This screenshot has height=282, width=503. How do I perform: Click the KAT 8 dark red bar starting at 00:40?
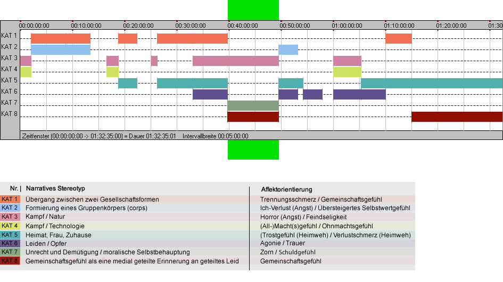pyautogui.click(x=253, y=117)
